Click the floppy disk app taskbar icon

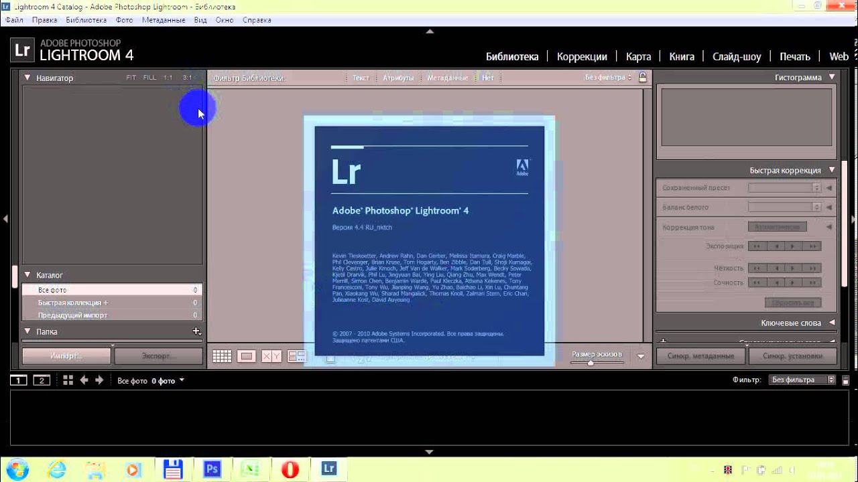click(174, 469)
